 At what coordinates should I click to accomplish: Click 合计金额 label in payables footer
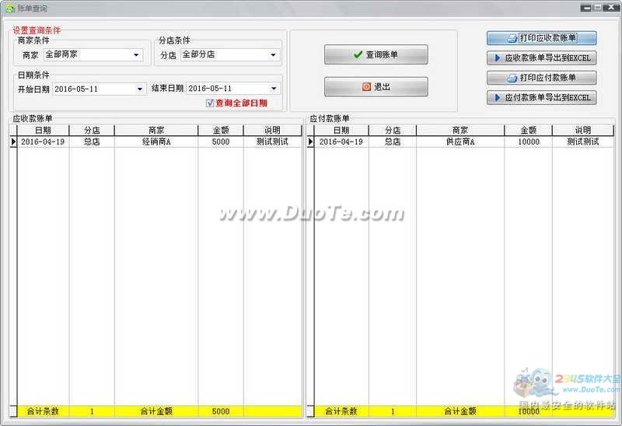coord(460,411)
